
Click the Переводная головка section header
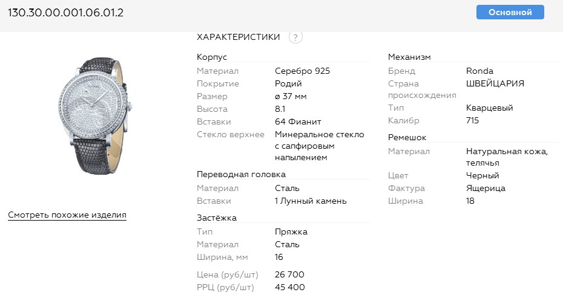241,174
